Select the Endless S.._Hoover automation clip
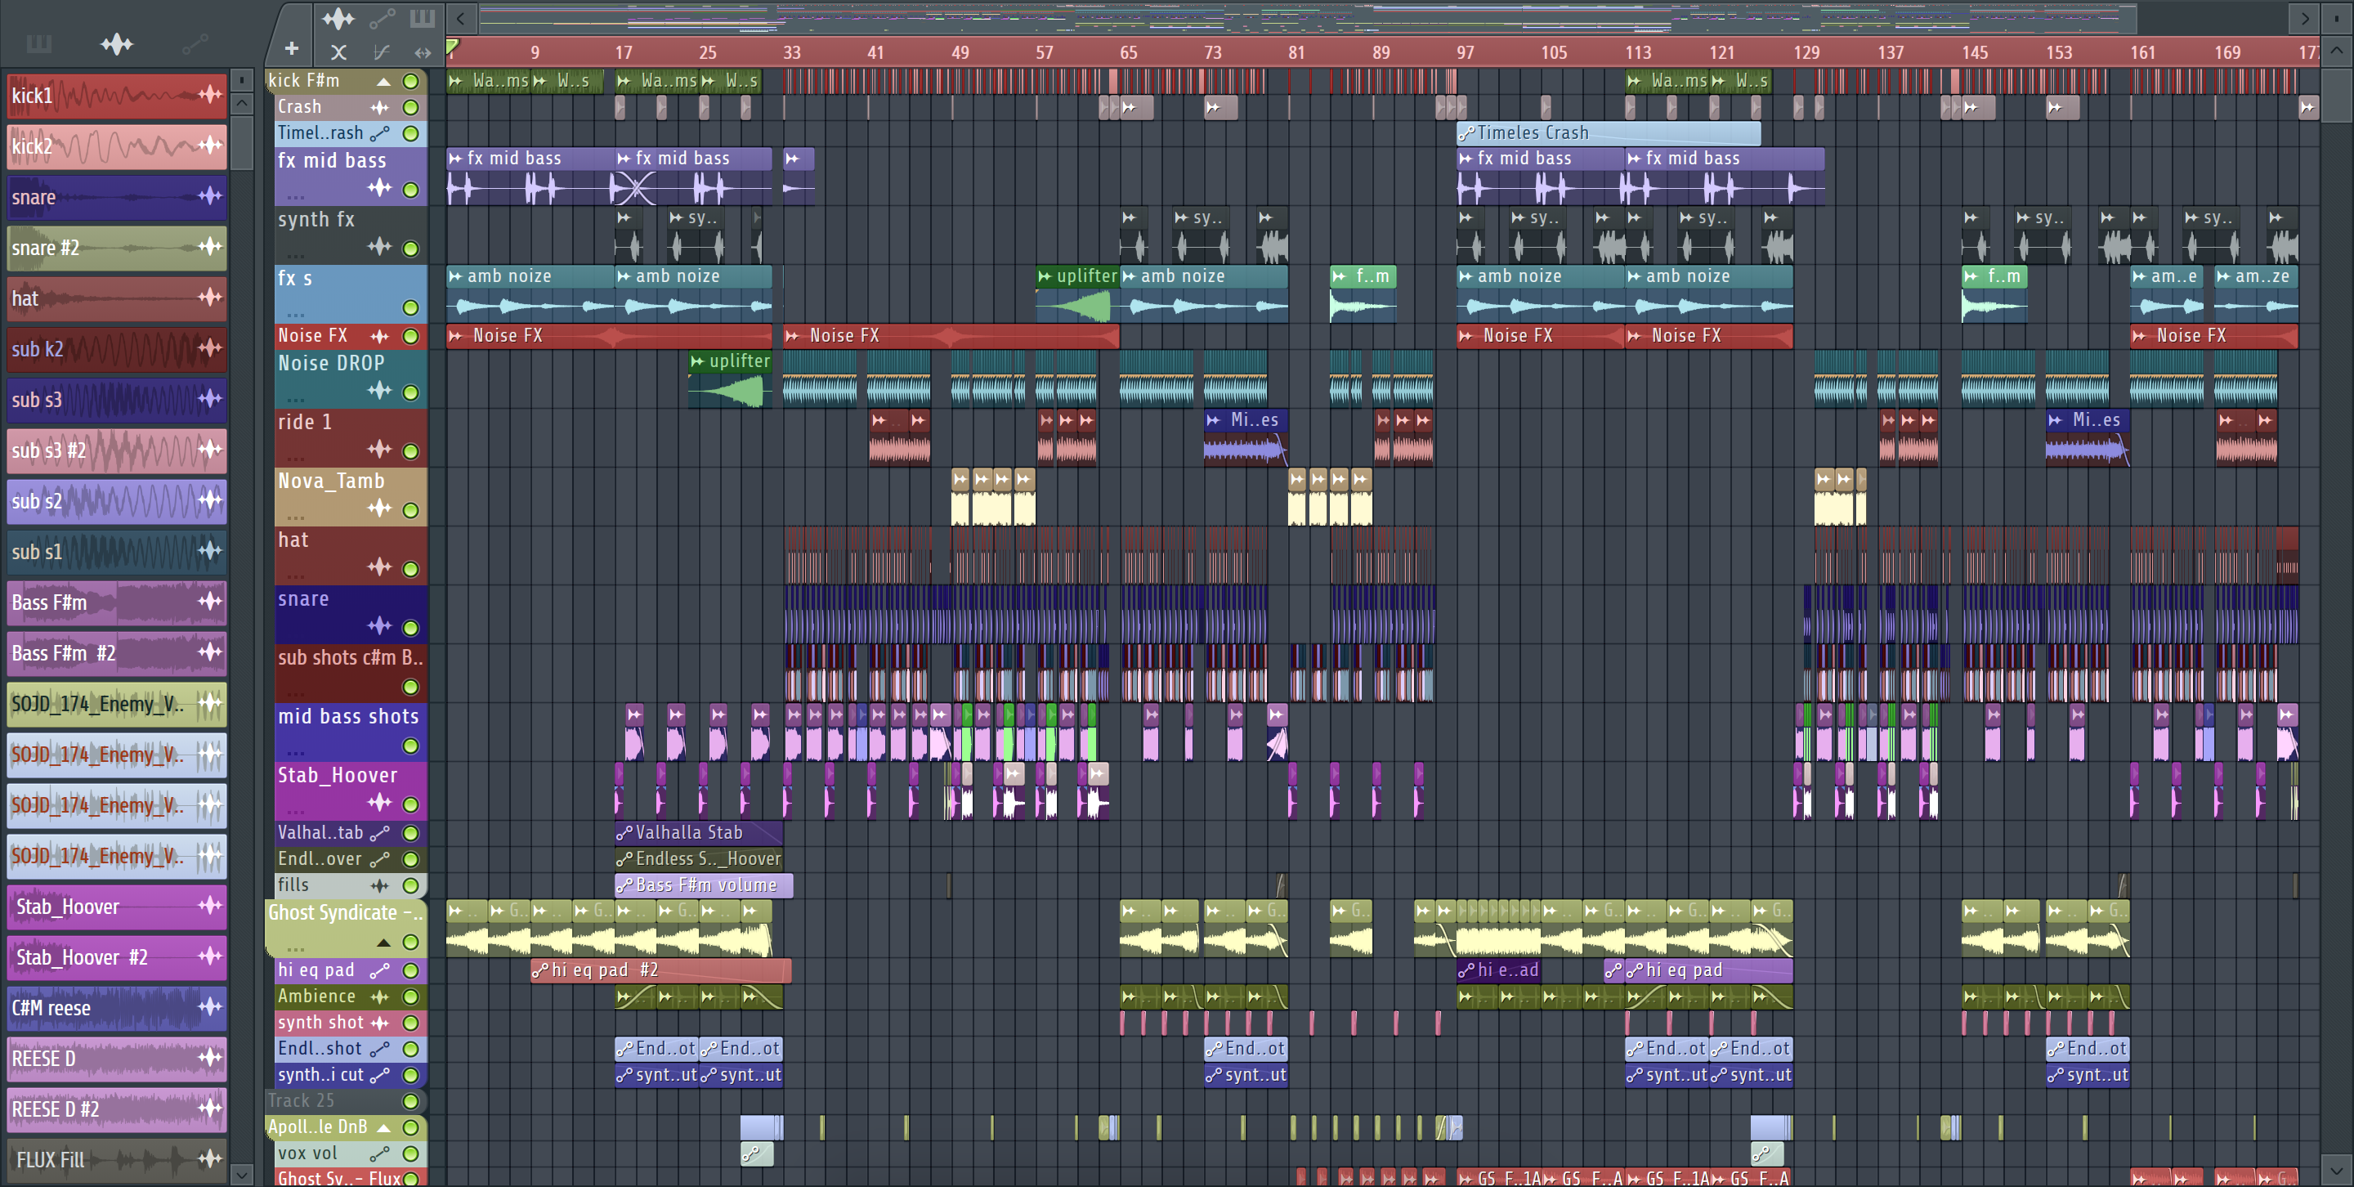 698,859
